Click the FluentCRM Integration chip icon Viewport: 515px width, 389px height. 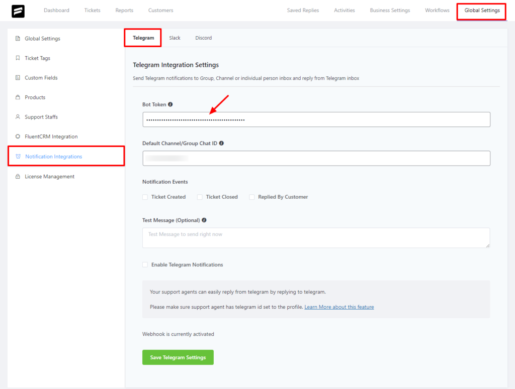[x=18, y=137]
